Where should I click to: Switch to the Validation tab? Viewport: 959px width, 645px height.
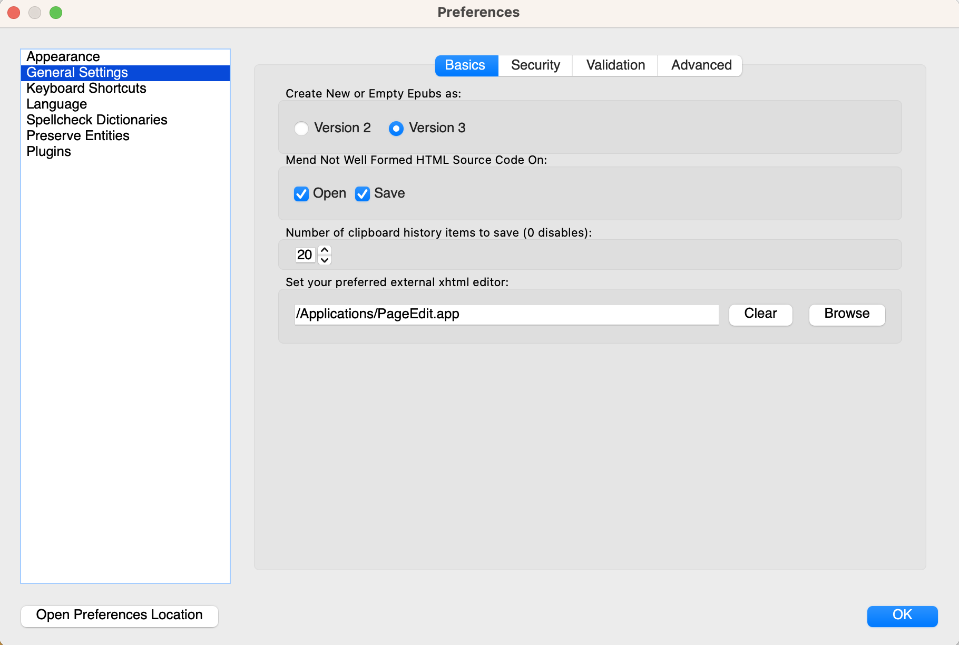click(x=615, y=65)
